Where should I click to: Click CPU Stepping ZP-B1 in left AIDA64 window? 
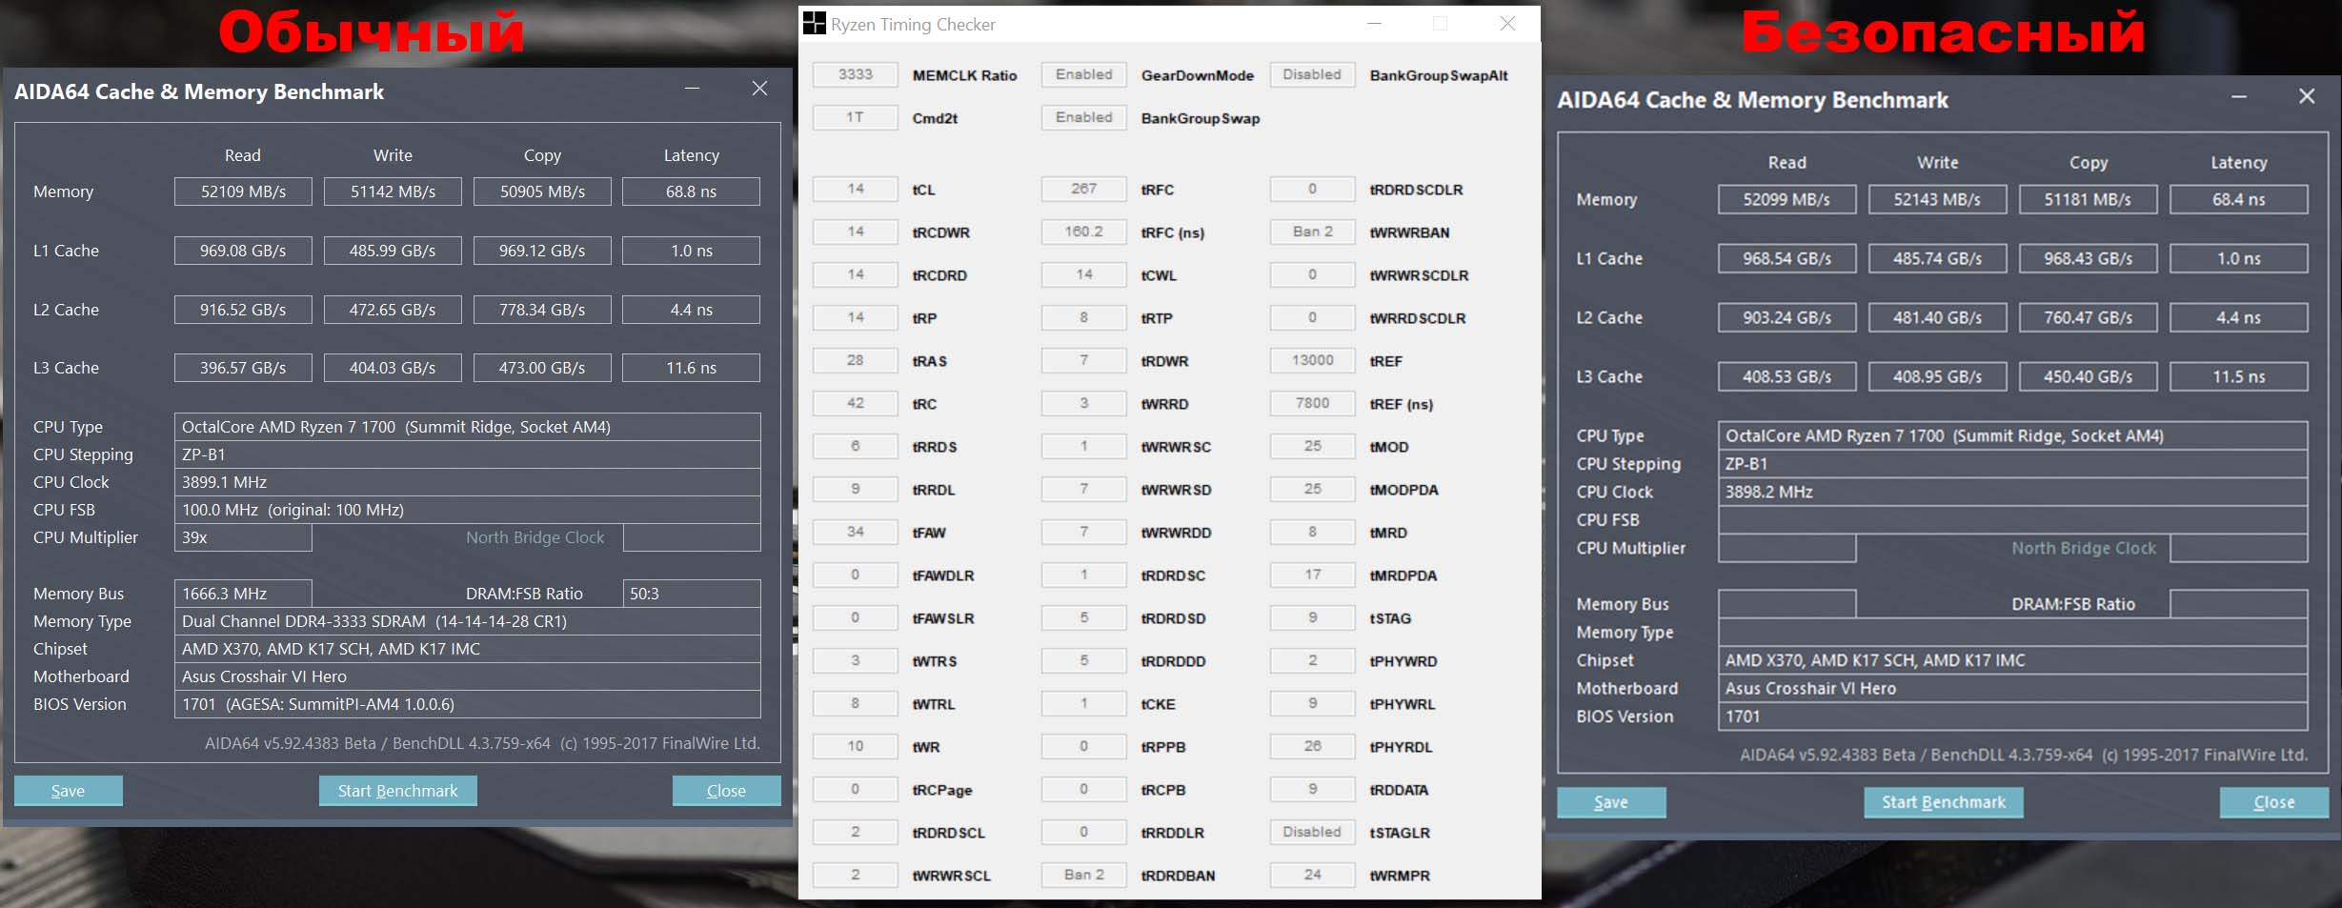[468, 454]
